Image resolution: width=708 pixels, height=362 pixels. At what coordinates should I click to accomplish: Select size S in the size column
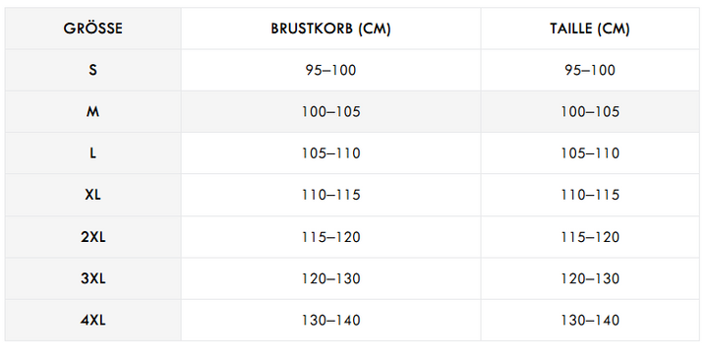pos(93,70)
